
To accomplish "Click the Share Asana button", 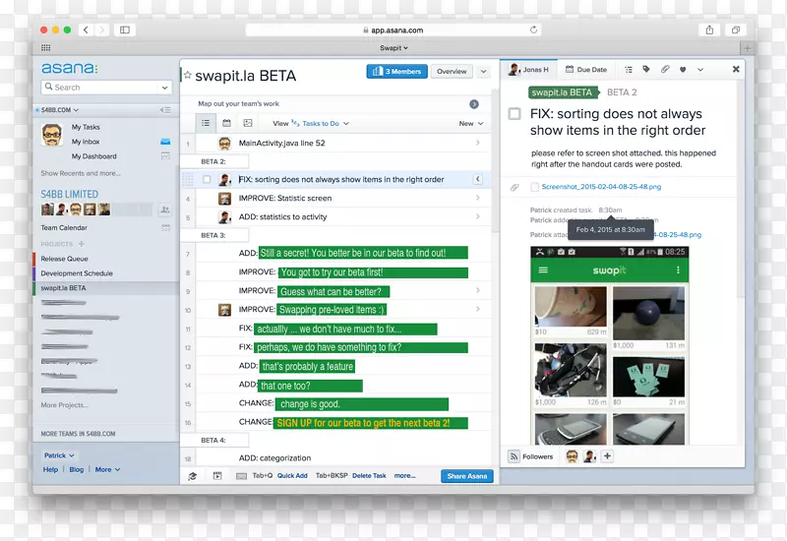I will coord(466,476).
